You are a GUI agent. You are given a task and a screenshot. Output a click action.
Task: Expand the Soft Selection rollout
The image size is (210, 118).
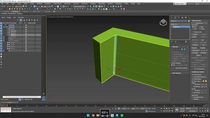[x=177, y=73]
